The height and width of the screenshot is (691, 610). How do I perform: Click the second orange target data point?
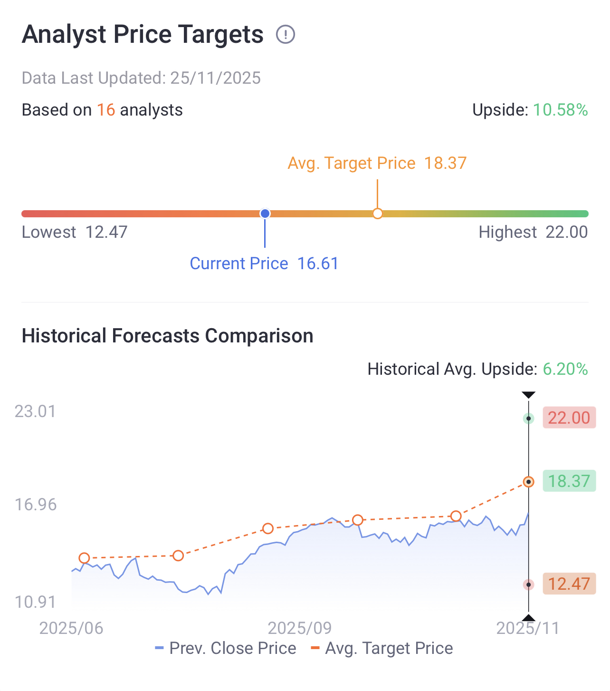tap(178, 555)
